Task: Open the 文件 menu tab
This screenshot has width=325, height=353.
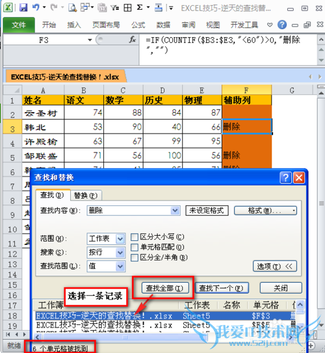Action: 19,25
